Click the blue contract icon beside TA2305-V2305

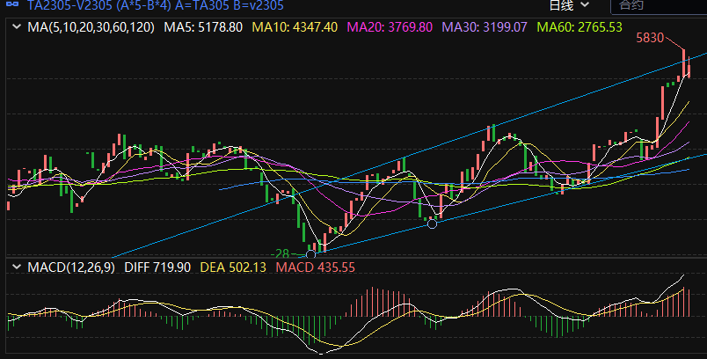13,5
